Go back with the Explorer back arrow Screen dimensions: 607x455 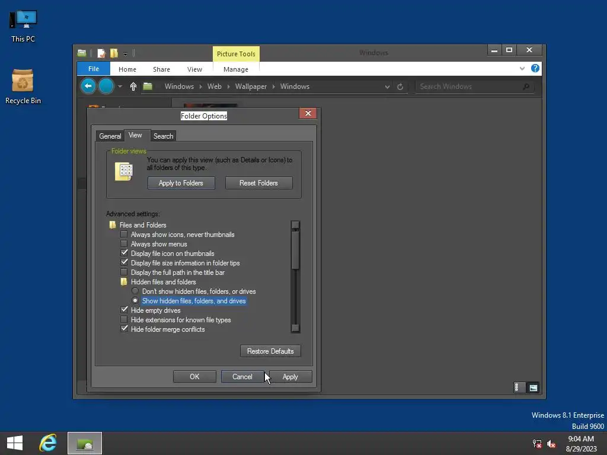(x=88, y=86)
